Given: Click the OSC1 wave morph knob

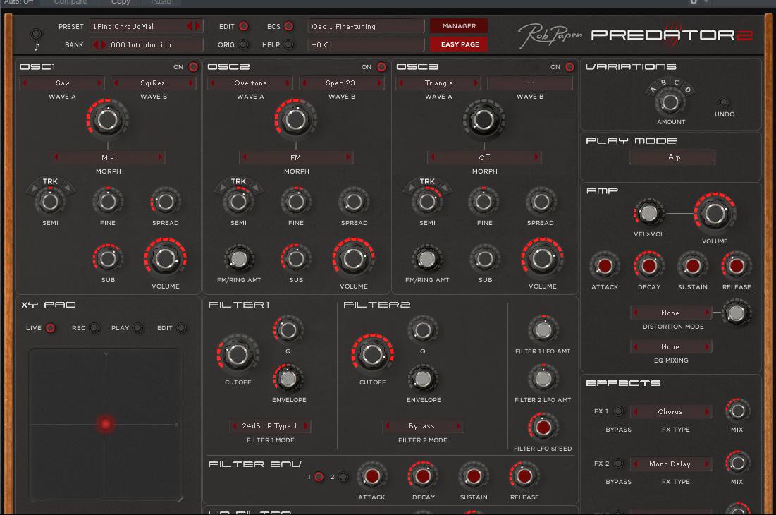Looking at the screenshot, I should pos(107,119).
